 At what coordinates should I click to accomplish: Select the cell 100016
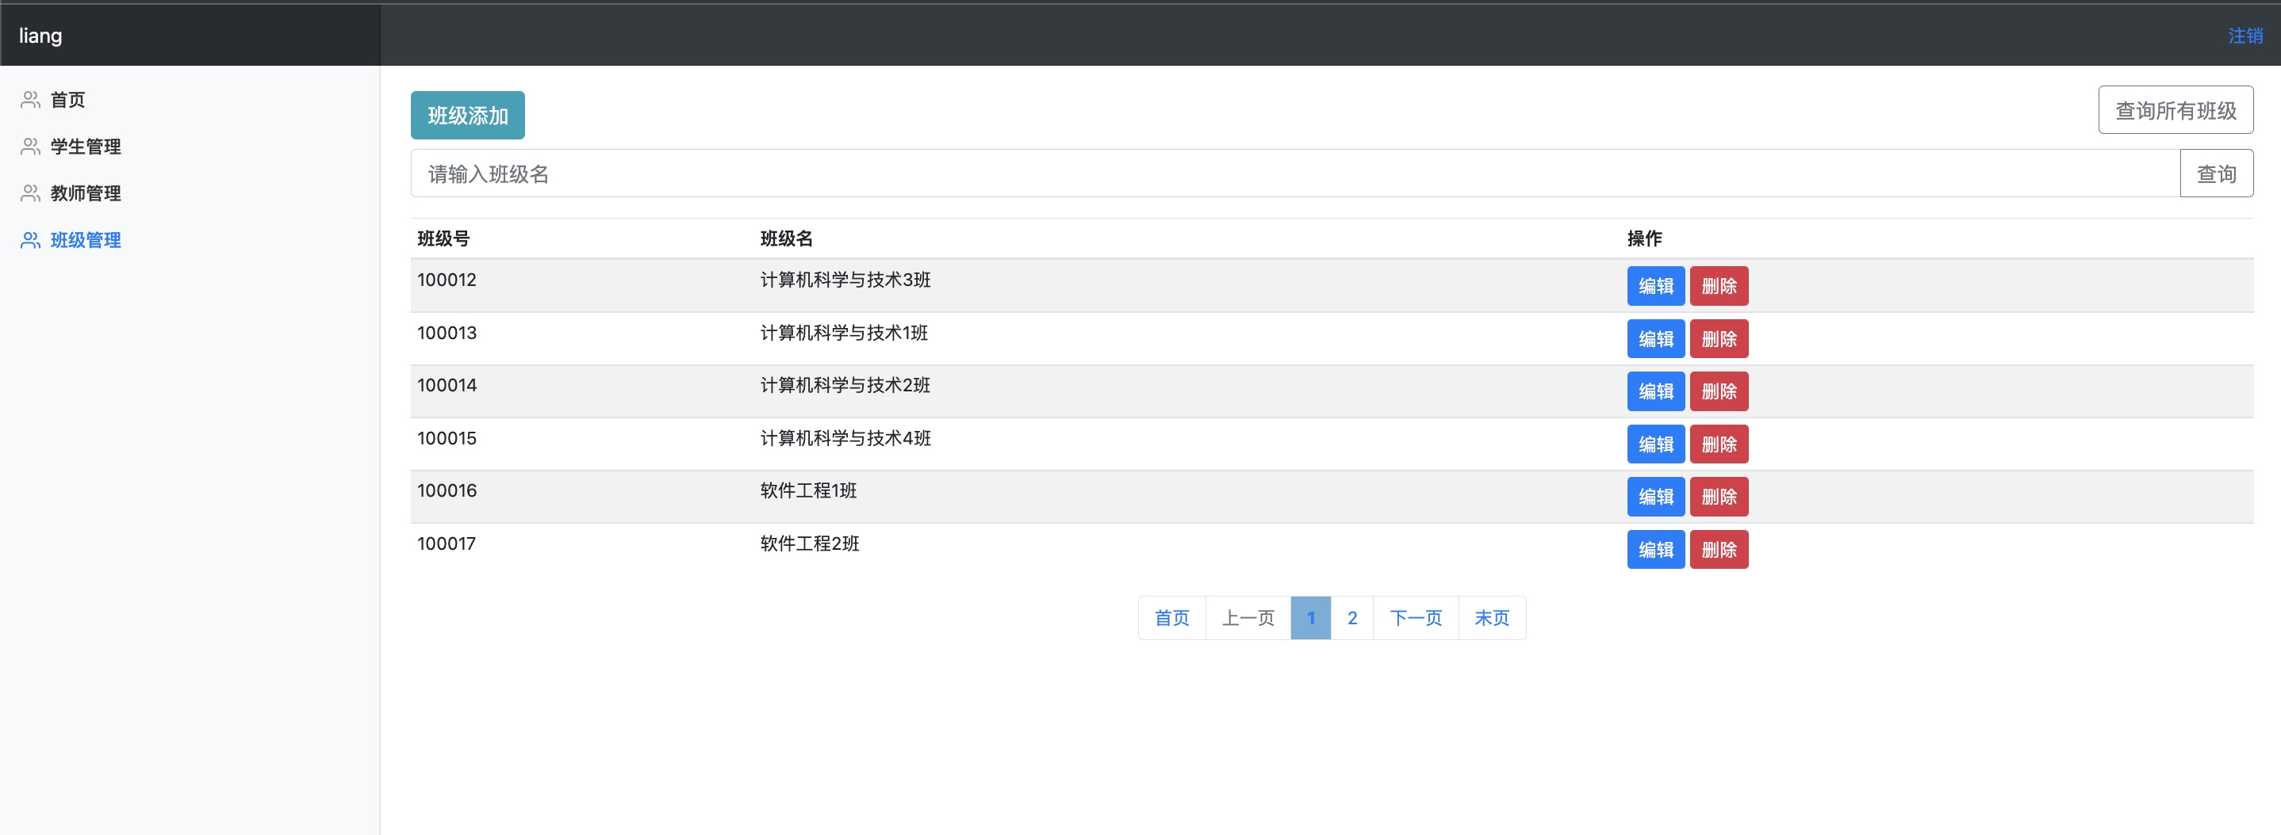point(447,491)
